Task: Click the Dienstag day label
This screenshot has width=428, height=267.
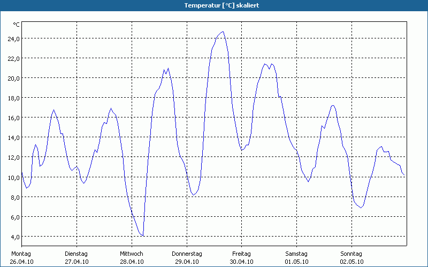Action: pyautogui.click(x=76, y=254)
